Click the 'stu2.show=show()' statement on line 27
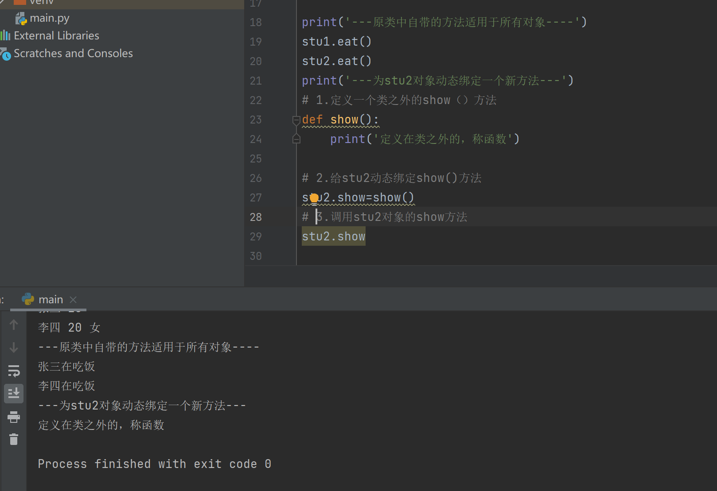Viewport: 717px width, 491px height. click(x=358, y=197)
